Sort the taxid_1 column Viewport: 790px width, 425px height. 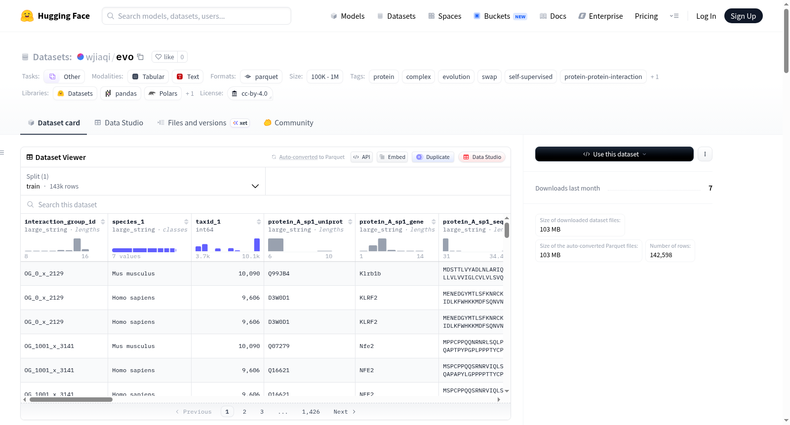tap(259, 222)
